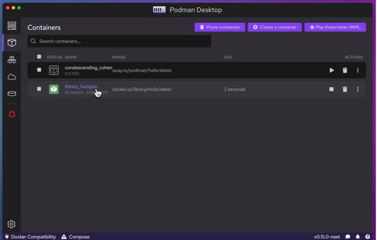Click Play Kubernetes YAML button

pyautogui.click(x=335, y=27)
